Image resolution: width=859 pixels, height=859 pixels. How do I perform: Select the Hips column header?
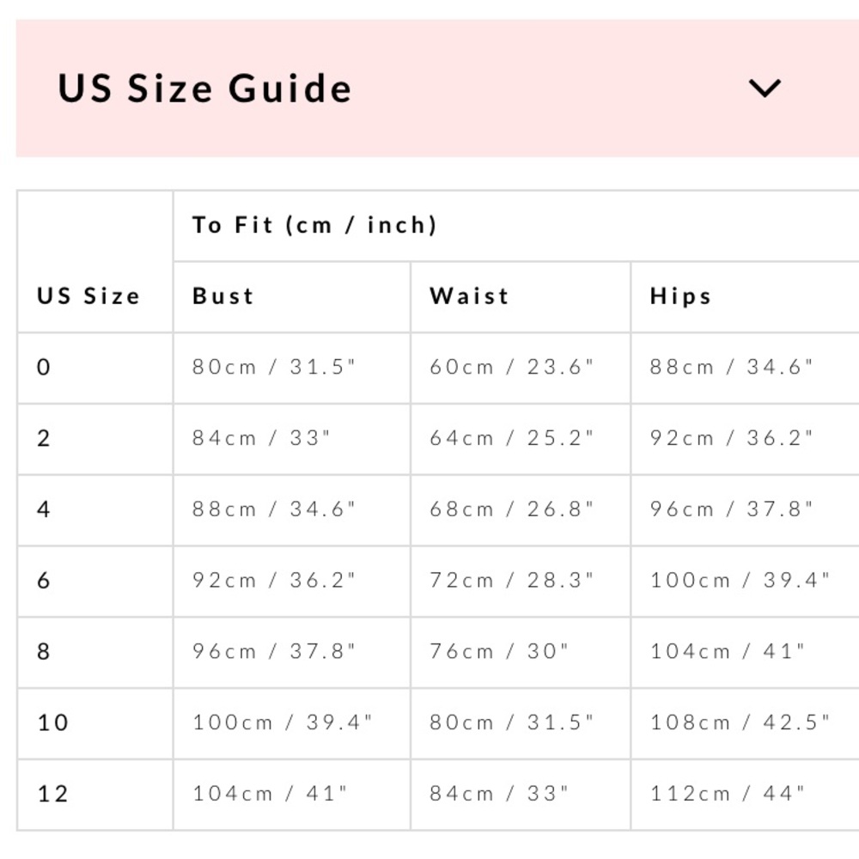click(x=681, y=296)
